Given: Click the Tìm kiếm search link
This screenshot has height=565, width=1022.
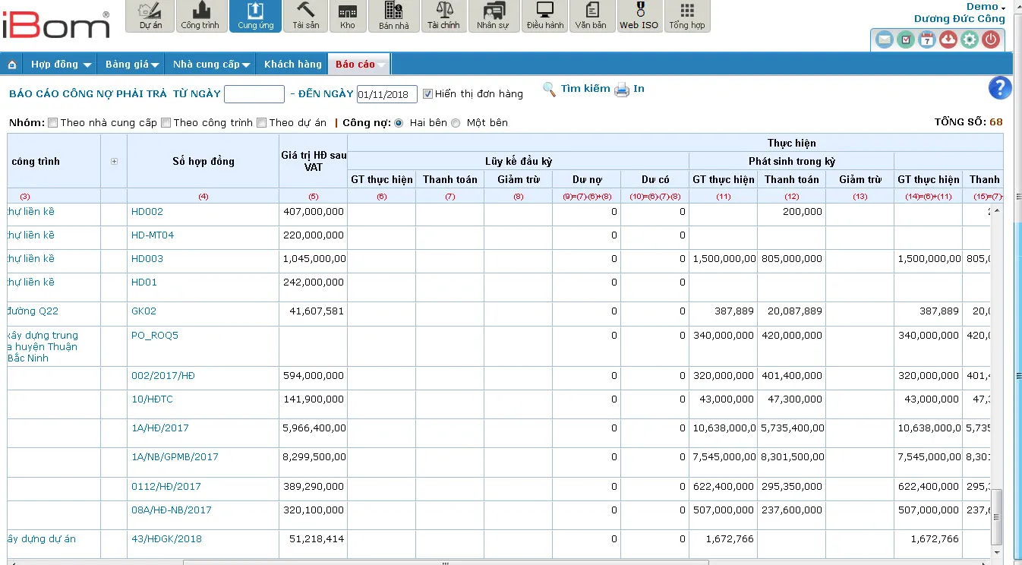Looking at the screenshot, I should click(x=585, y=89).
